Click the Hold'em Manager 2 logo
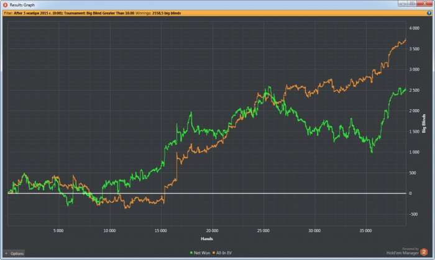435x260 pixels. point(424,252)
